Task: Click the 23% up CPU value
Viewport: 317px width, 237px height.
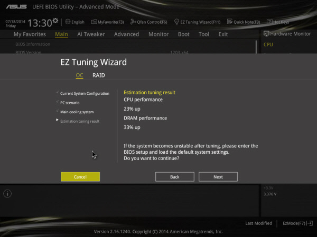Action: point(132,109)
